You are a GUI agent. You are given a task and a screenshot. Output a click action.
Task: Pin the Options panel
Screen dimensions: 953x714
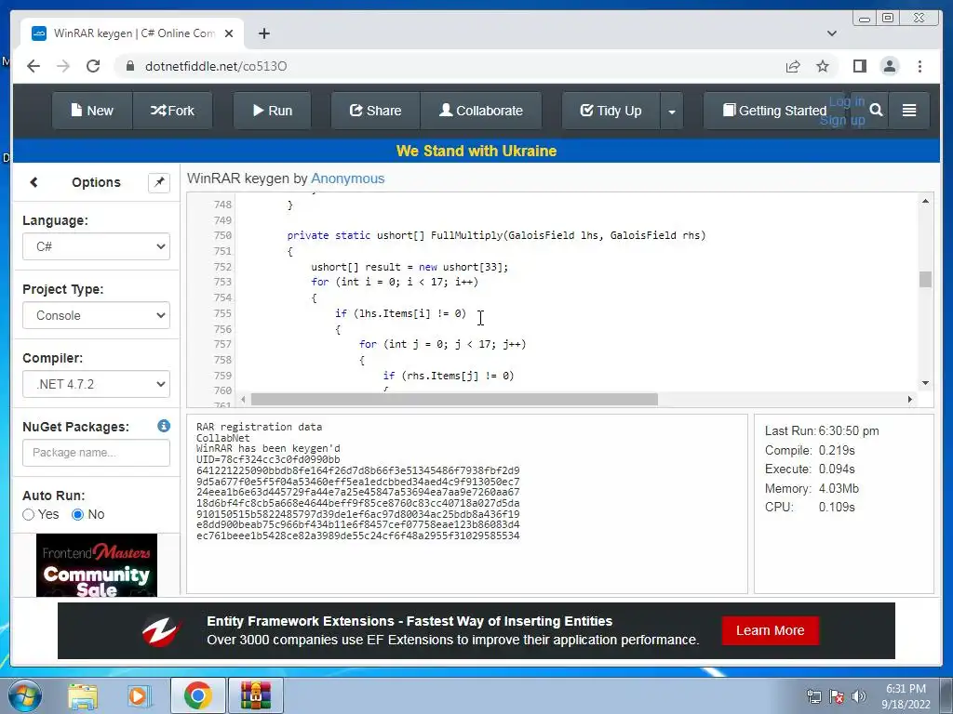click(159, 182)
